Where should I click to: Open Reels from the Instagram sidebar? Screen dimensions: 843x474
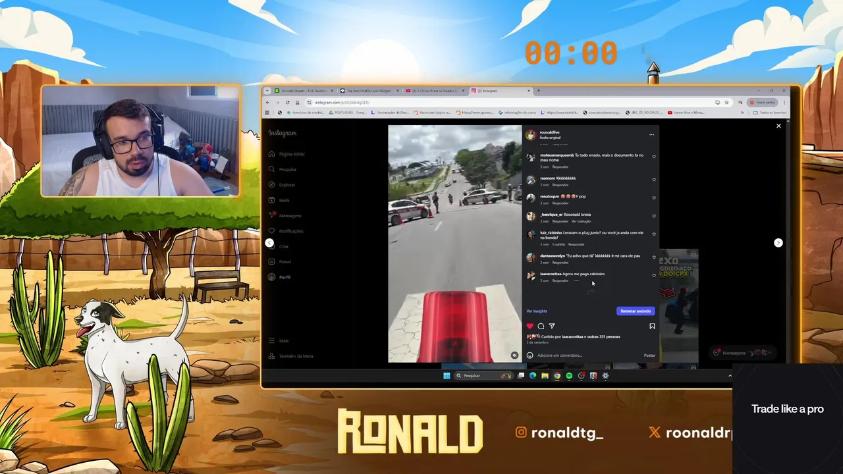tap(279, 200)
